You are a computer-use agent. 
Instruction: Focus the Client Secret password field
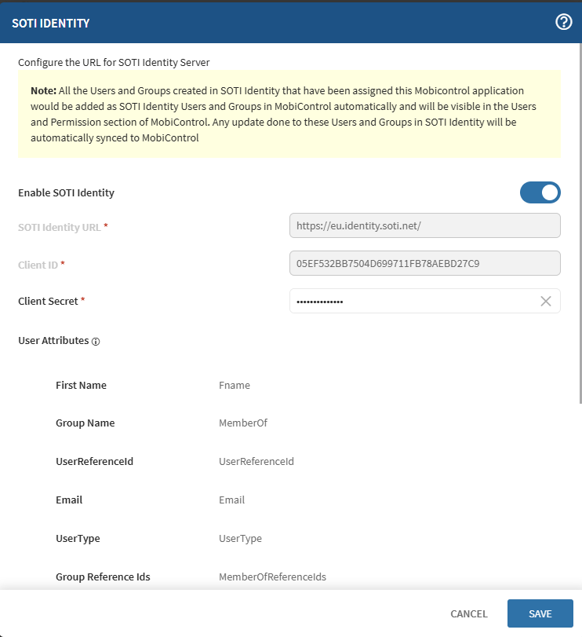coord(412,301)
